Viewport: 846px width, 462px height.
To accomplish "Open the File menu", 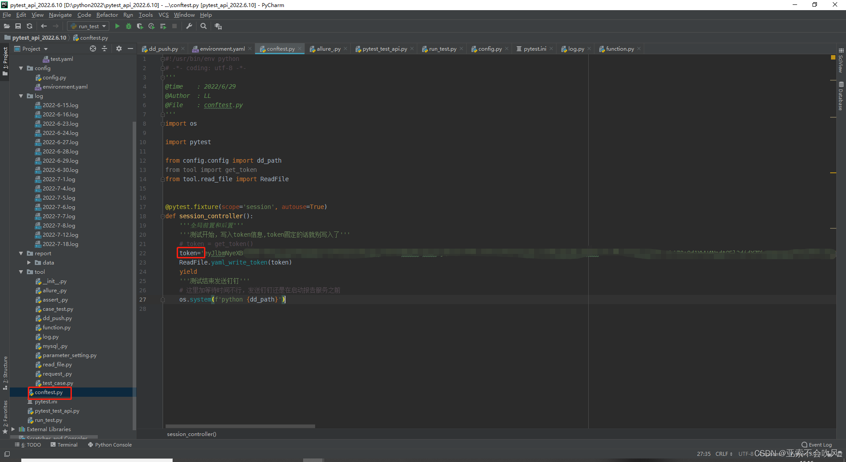I will (7, 15).
